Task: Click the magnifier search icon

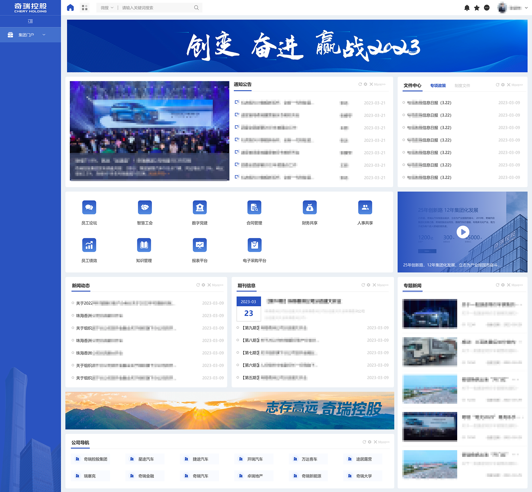Action: (197, 8)
